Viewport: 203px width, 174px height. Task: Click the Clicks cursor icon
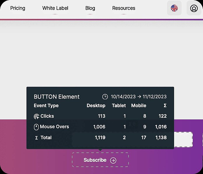(36, 116)
